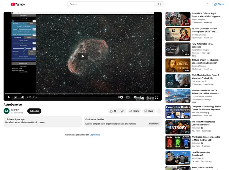Open MariaP channel avatar
This screenshot has width=229, height=170.
7,111
